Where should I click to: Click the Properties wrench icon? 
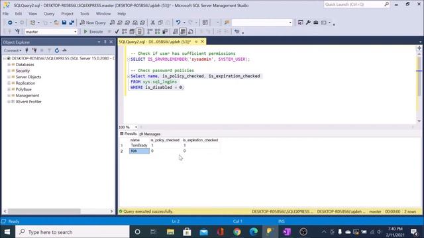point(308,22)
